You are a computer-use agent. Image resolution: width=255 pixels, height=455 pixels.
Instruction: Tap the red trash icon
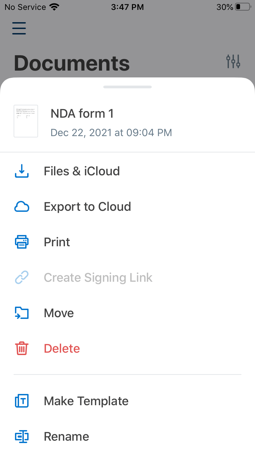22,349
